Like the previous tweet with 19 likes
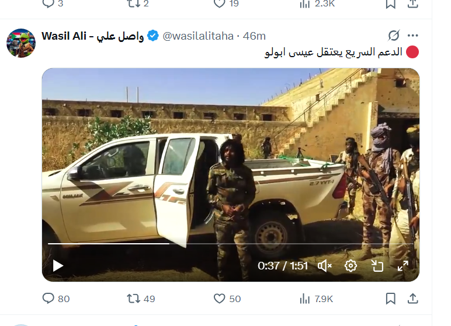451x326 pixels. [226, 3]
